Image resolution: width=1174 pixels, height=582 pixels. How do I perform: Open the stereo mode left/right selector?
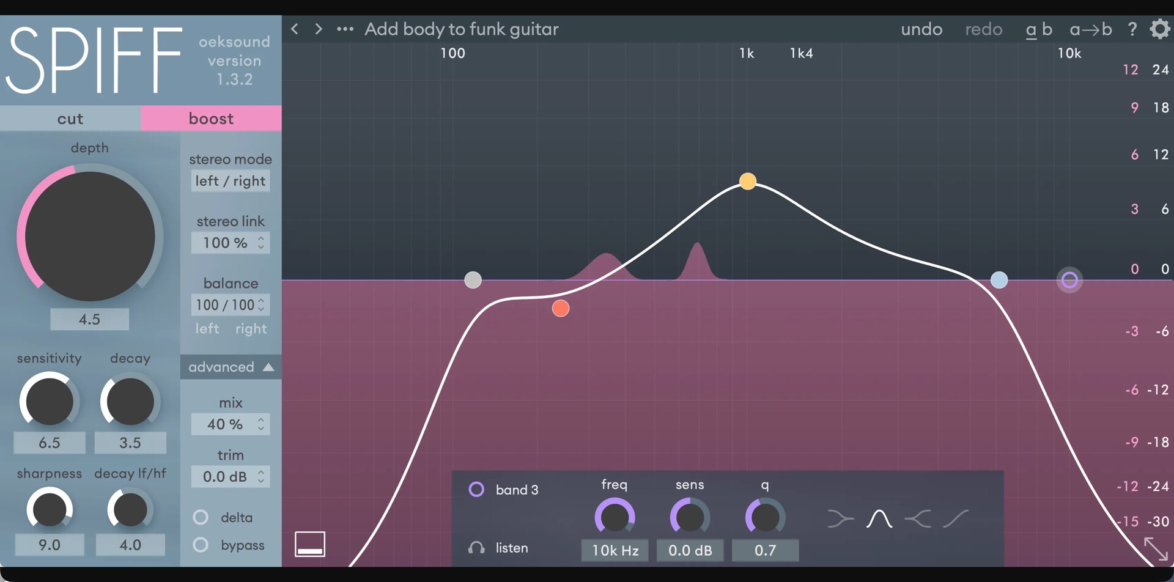pos(231,181)
